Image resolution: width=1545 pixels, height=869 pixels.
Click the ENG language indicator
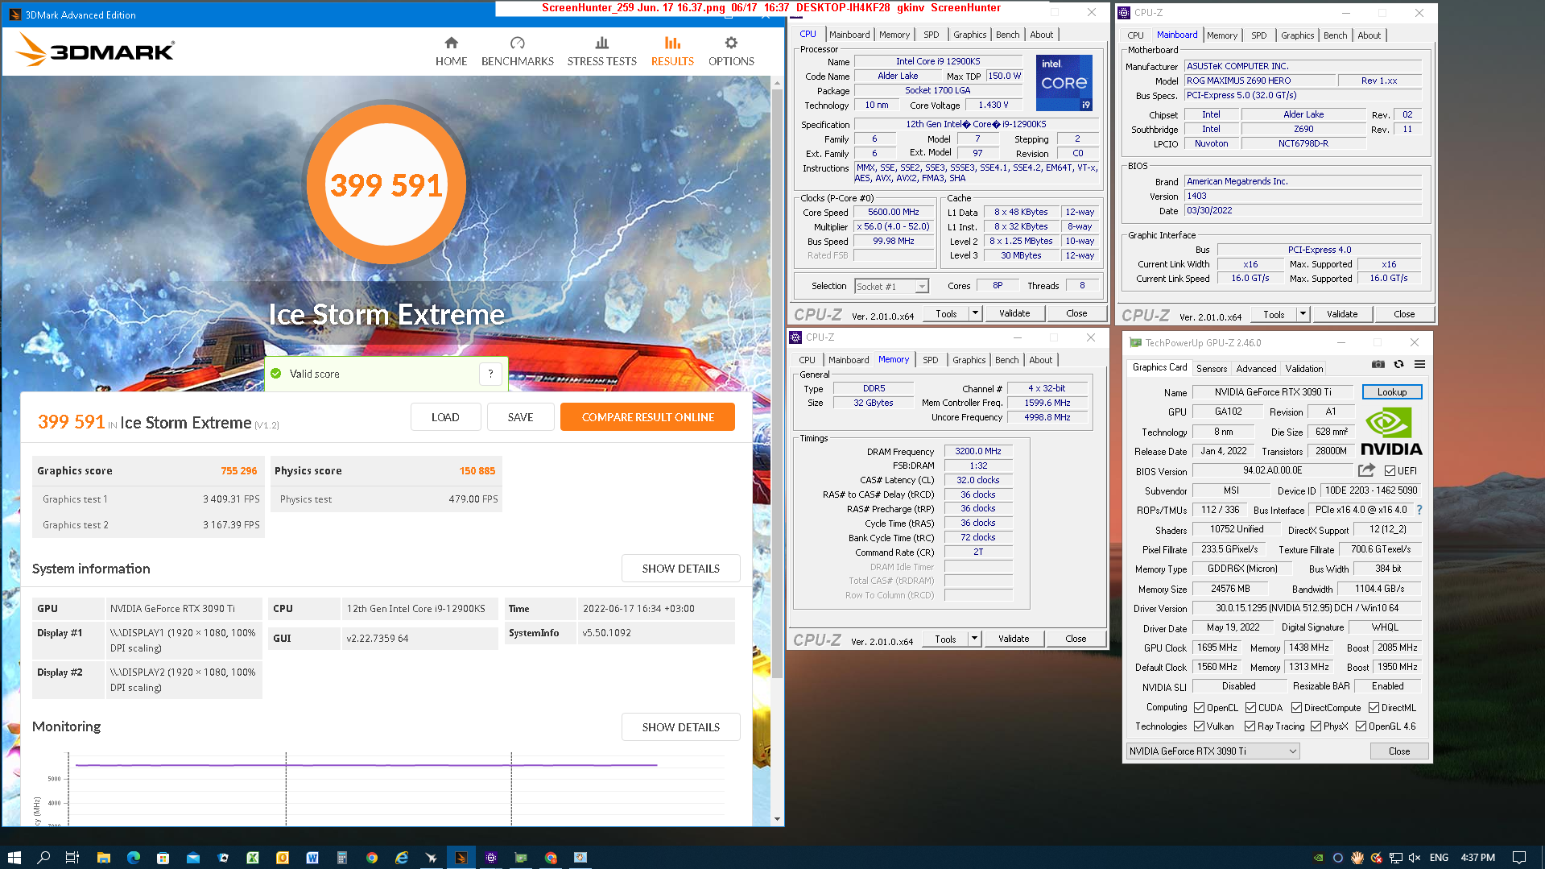tap(1439, 857)
